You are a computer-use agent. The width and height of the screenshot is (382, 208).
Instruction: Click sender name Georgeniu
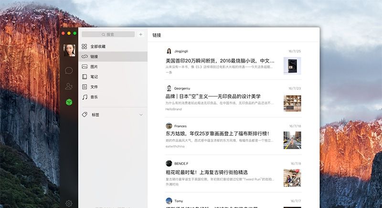[182, 88]
